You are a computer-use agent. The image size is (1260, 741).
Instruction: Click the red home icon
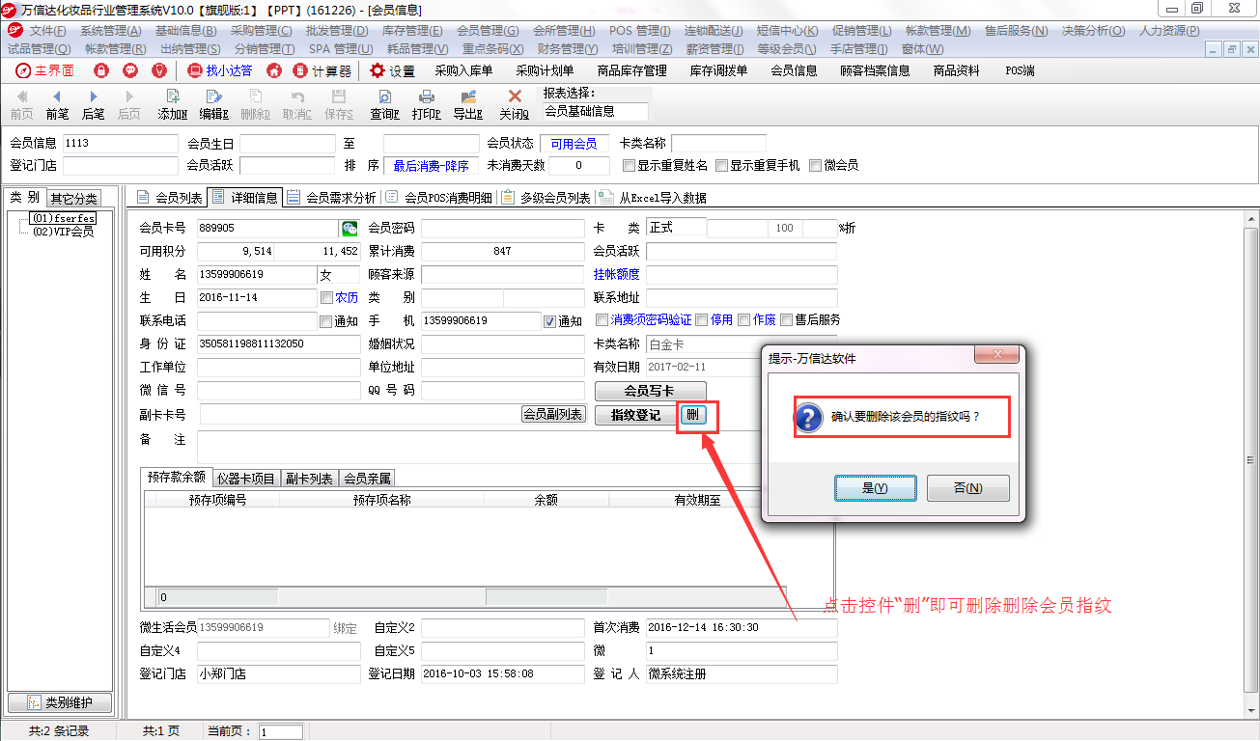click(274, 70)
